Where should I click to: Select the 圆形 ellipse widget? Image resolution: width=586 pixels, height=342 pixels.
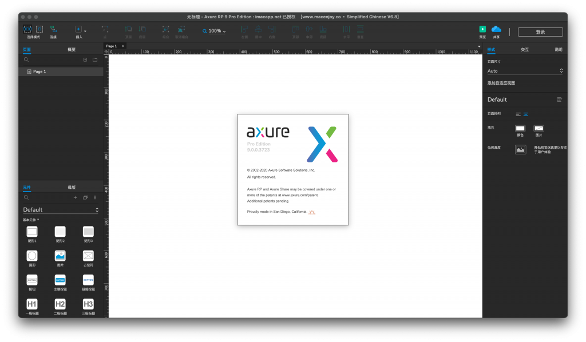pos(32,256)
